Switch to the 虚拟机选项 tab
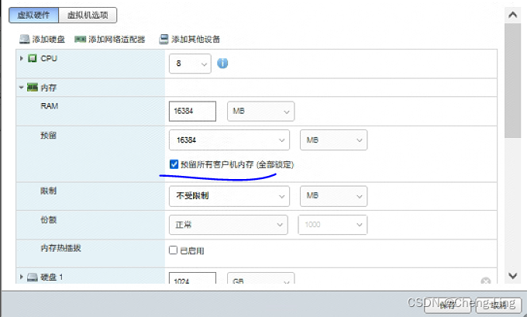Screen dimensions: 527x317 click(88, 16)
